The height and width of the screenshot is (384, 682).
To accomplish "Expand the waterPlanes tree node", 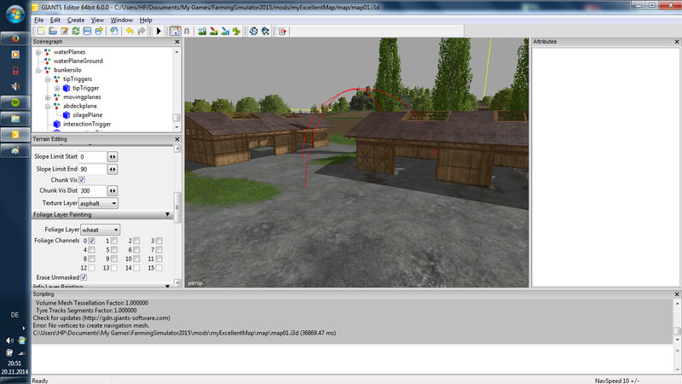I will pyautogui.click(x=38, y=52).
